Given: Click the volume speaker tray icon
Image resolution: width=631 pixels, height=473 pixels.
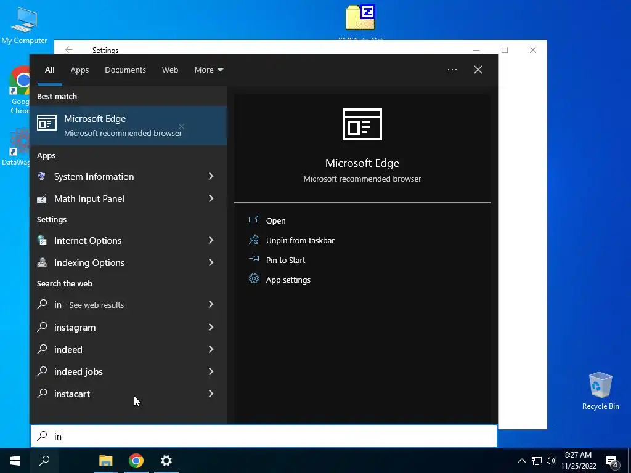Looking at the screenshot, I should [x=551, y=461].
